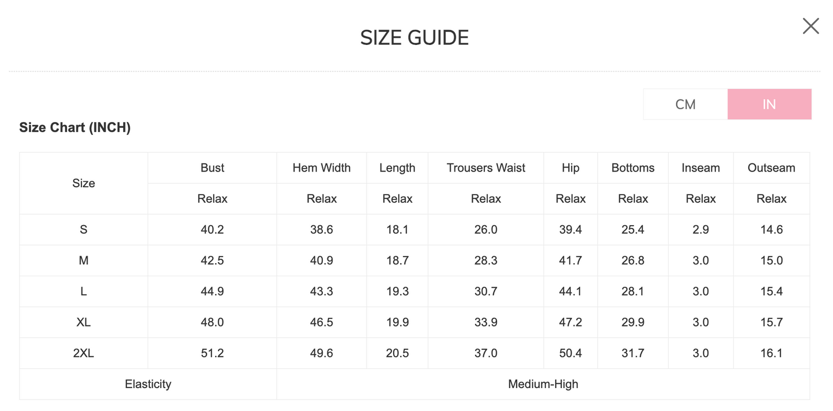Click the 2XL size row label
The height and width of the screenshot is (411, 833).
[84, 353]
